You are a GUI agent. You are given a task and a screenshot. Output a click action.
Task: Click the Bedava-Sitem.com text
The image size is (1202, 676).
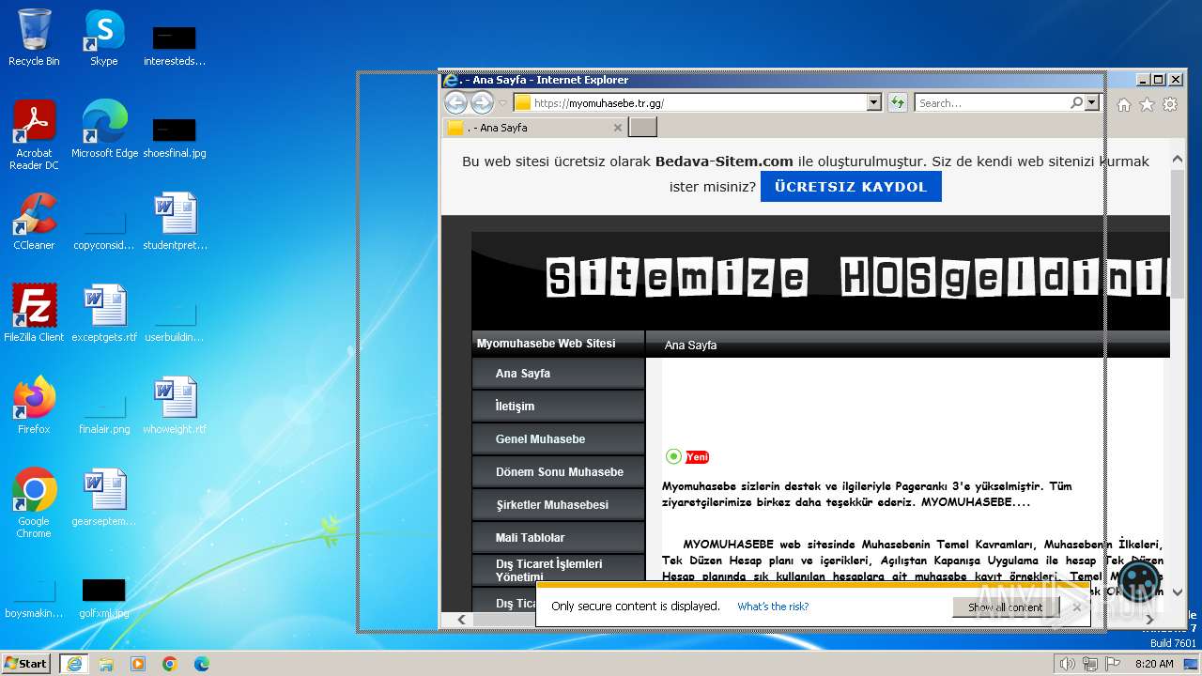coord(724,161)
